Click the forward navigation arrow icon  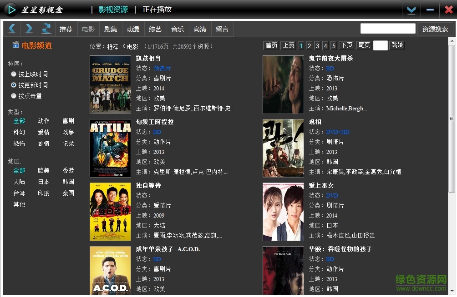point(29,29)
